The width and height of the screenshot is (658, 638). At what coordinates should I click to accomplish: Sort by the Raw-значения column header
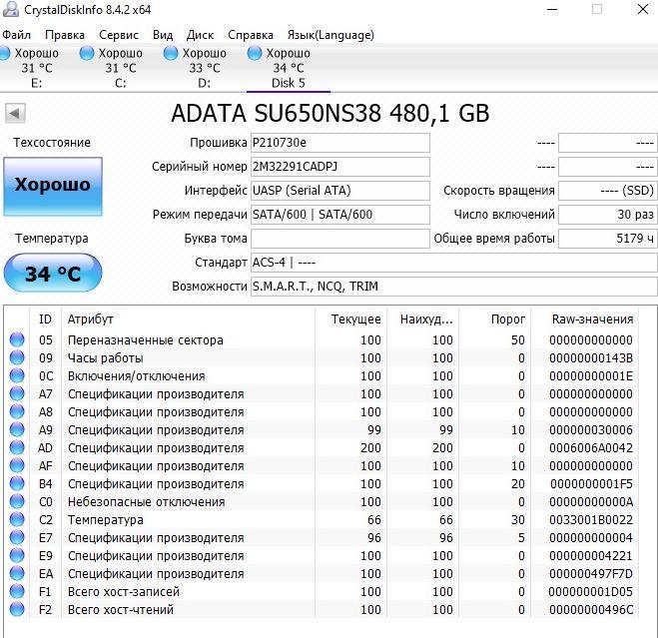coord(593,319)
